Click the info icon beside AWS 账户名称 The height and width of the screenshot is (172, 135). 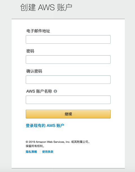[55, 91]
